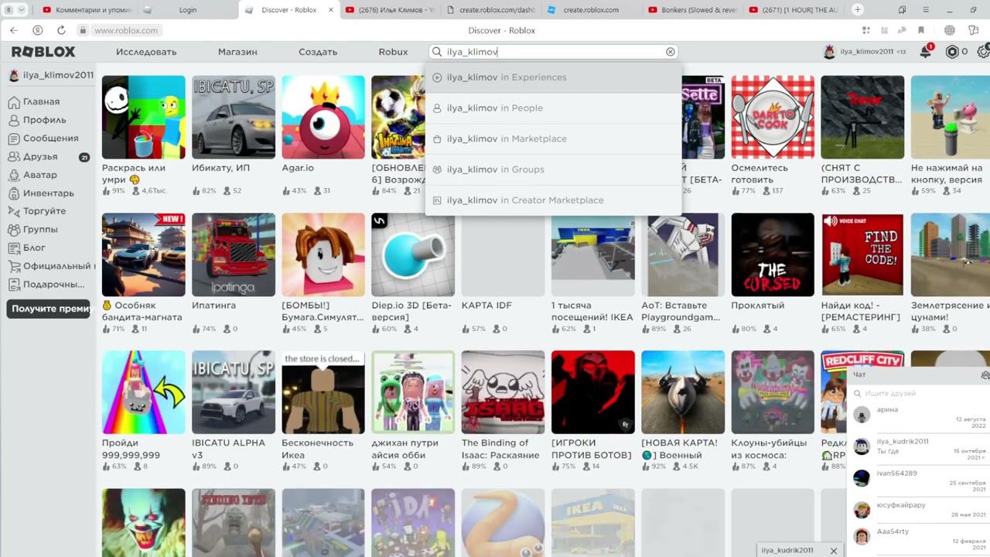Open the Ипатинга game thumbnail
Screen dimensions: 990x557
(x=234, y=255)
